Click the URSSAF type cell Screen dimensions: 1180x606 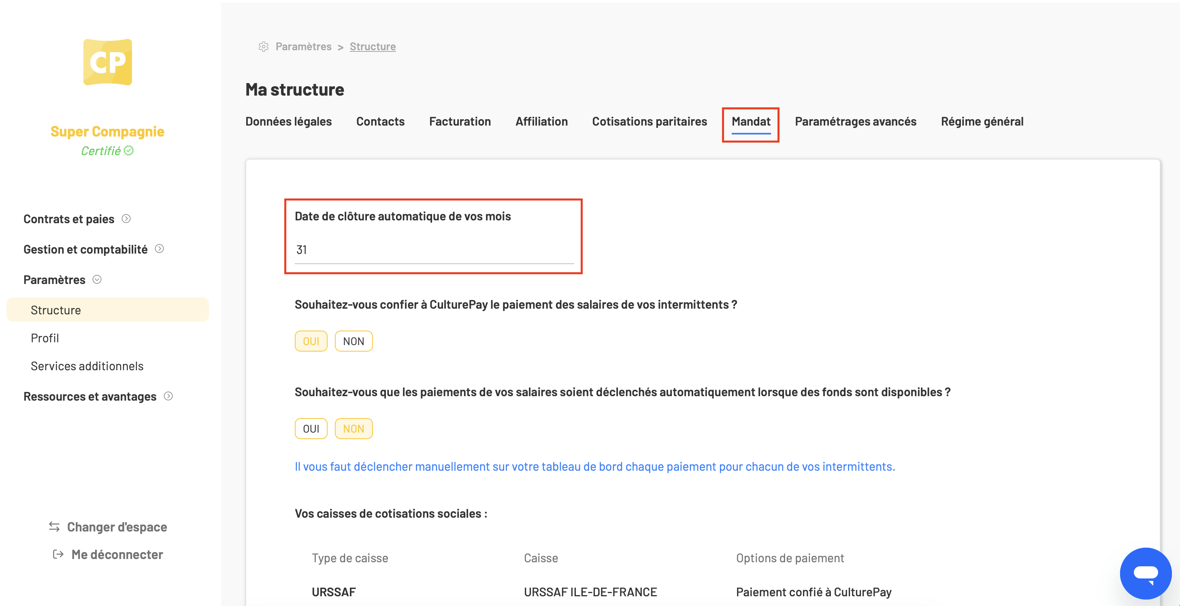coord(334,592)
